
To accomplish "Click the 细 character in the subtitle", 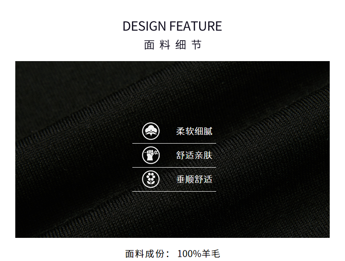I will click(181, 45).
